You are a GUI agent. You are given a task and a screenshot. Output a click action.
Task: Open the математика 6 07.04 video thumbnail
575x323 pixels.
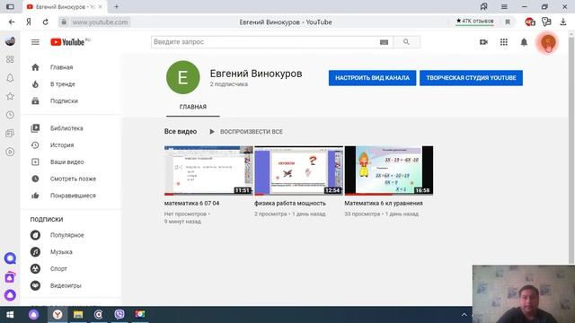coord(208,170)
